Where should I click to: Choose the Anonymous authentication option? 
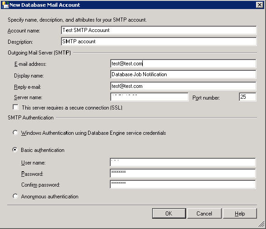15,196
